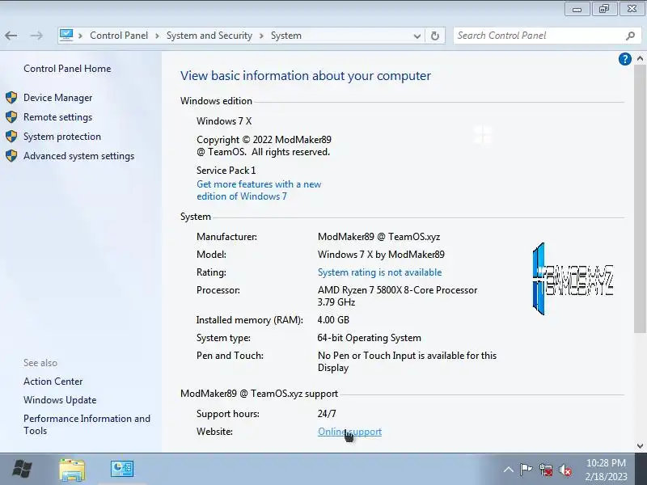
Task: Select System and Security breadcrumb
Action: [x=209, y=36]
